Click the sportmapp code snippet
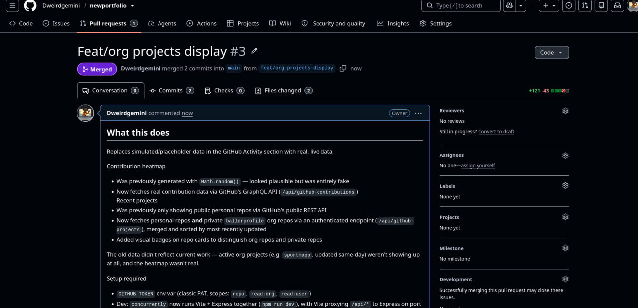 [297, 255]
